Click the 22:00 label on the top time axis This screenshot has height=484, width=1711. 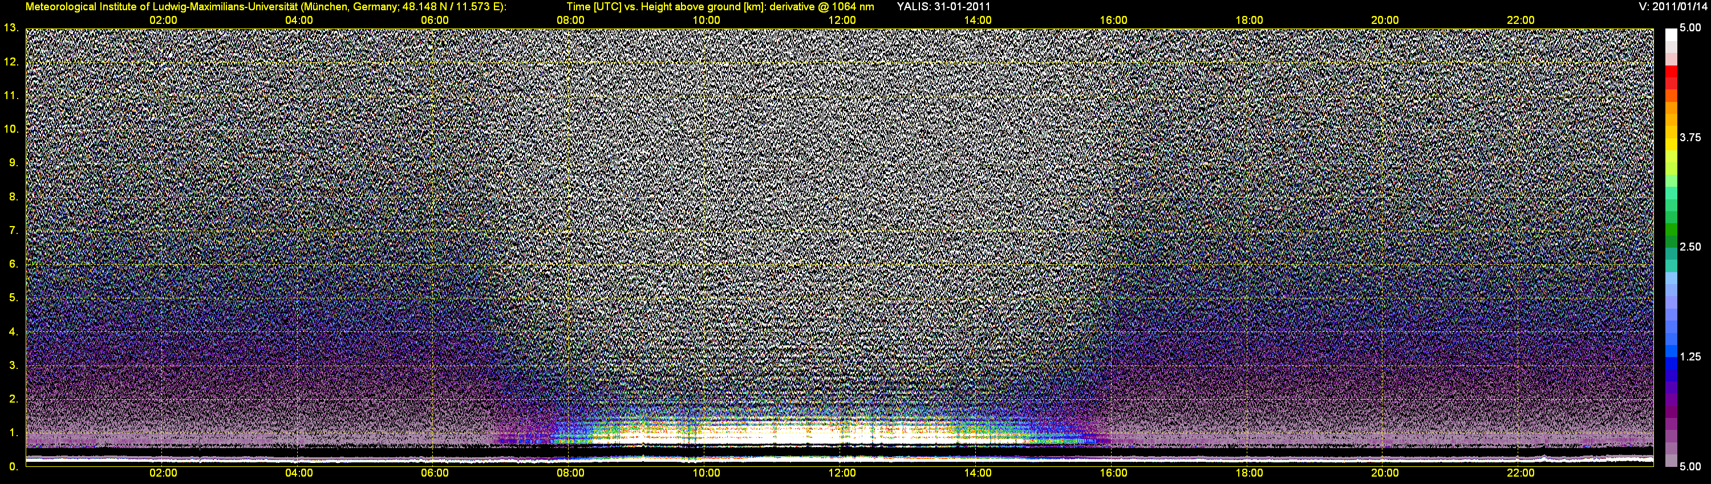point(1521,20)
